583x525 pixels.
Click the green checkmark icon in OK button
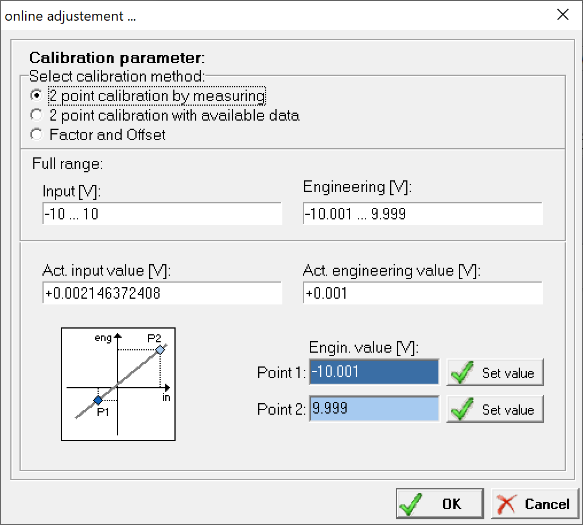409,503
